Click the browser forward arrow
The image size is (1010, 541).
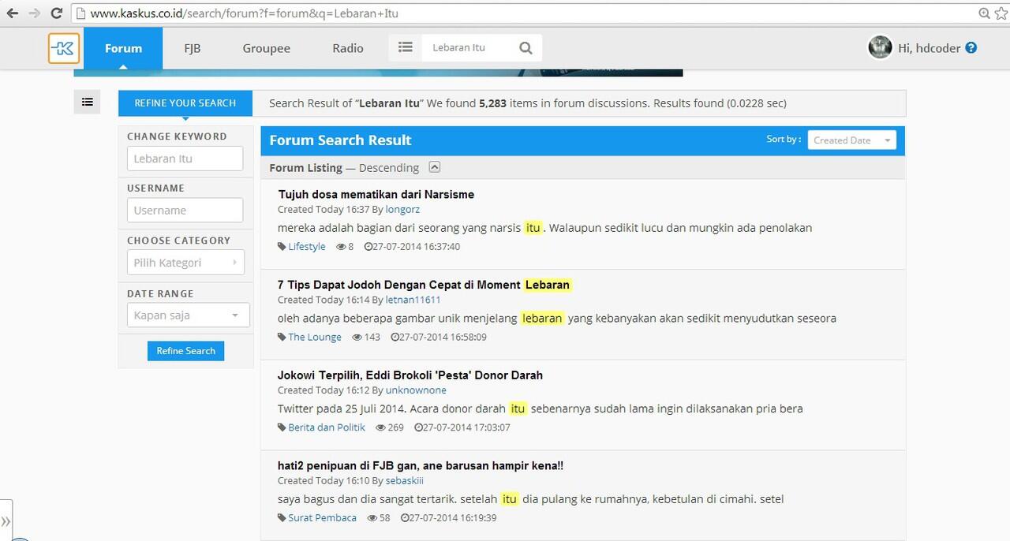[x=34, y=13]
